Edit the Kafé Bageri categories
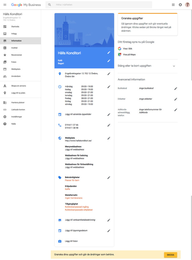Screen dimensions: 192x260 coord(109,61)
